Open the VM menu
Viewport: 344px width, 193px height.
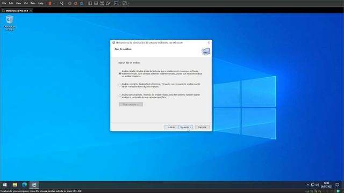click(x=26, y=3)
